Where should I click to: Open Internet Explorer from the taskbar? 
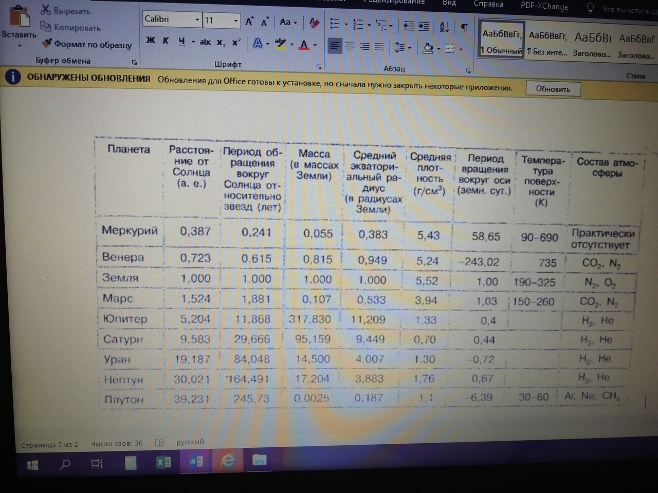tap(228, 461)
